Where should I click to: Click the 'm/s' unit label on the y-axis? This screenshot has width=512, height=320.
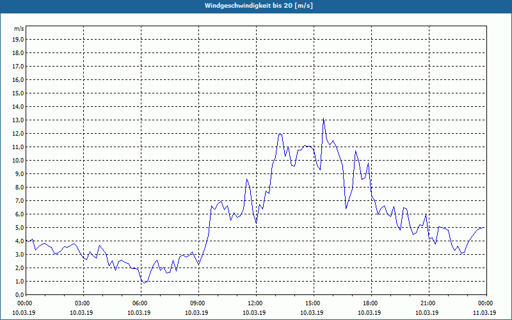click(19, 29)
